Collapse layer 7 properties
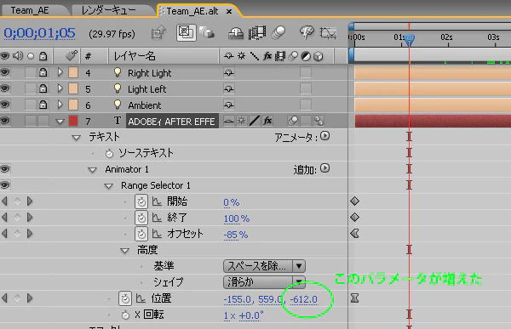 pos(60,122)
